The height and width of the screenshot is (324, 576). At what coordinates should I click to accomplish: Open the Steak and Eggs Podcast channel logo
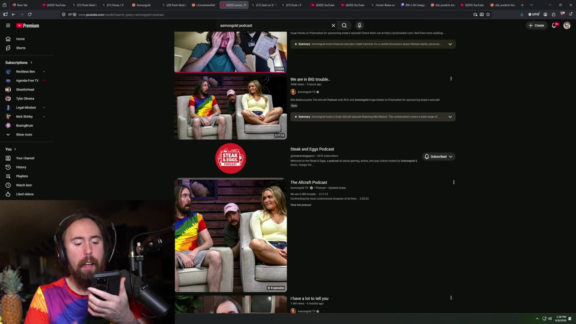[230, 158]
